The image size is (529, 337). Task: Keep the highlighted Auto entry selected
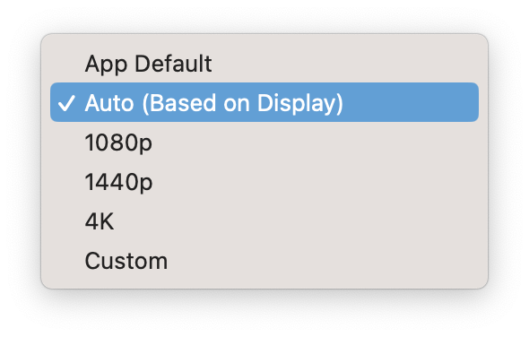point(264,102)
